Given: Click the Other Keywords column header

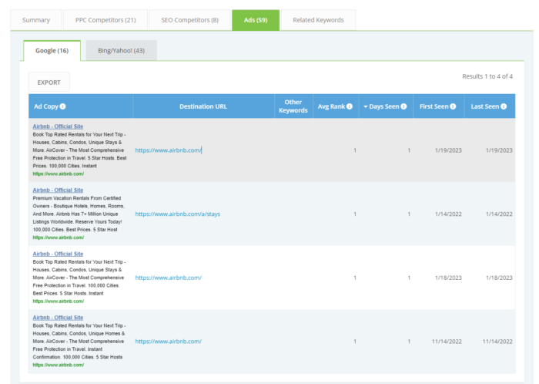Looking at the screenshot, I should click(x=293, y=106).
